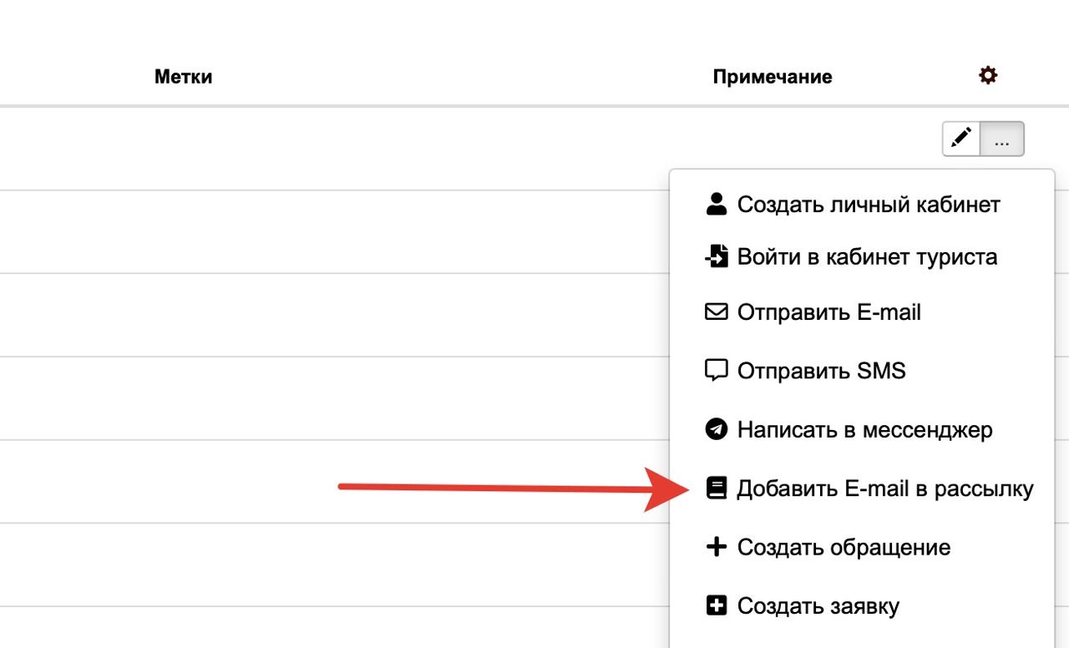Click the file-arrow icon beside Войти в кабинет туриста
The width and height of the screenshot is (1069, 648).
(716, 256)
